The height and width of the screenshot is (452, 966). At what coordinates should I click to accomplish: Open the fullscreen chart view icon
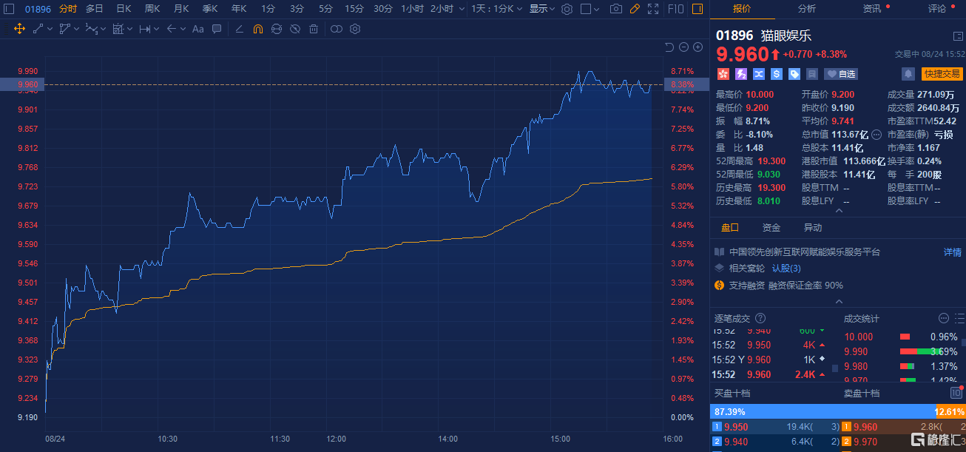tap(652, 9)
